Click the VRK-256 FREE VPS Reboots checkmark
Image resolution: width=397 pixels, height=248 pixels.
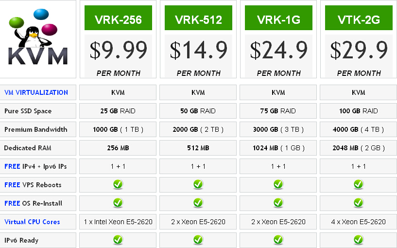(x=118, y=184)
